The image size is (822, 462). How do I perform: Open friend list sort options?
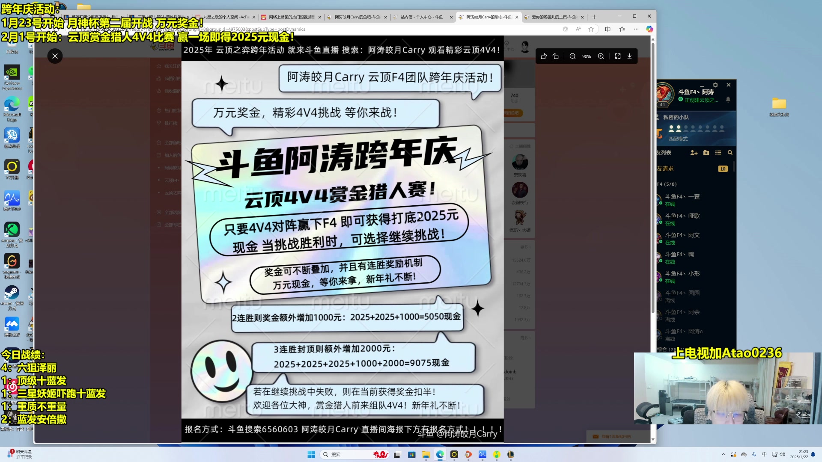click(x=718, y=153)
